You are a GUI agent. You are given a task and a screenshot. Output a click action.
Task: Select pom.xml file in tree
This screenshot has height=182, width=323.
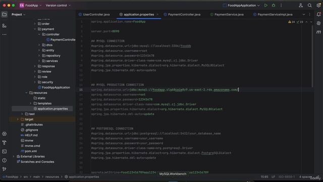(x=29, y=151)
